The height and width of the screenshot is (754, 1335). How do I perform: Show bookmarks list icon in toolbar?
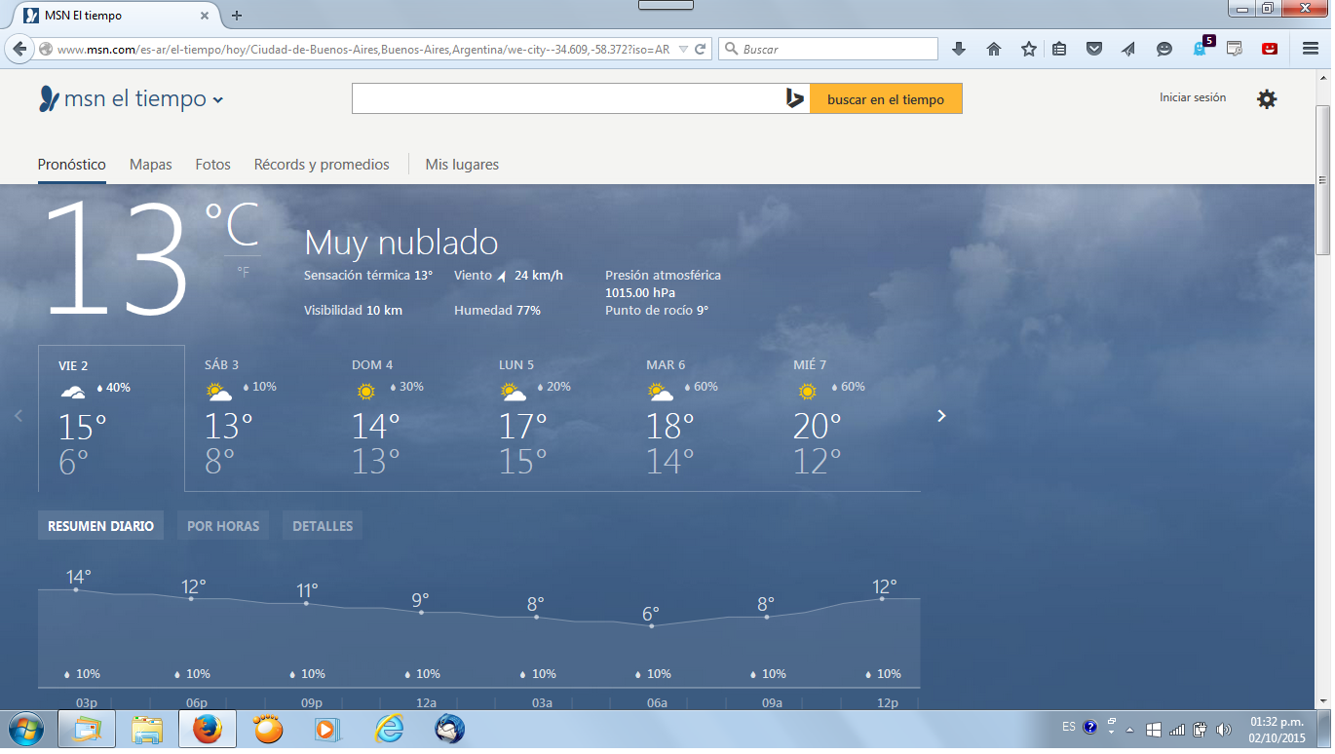(x=1060, y=49)
